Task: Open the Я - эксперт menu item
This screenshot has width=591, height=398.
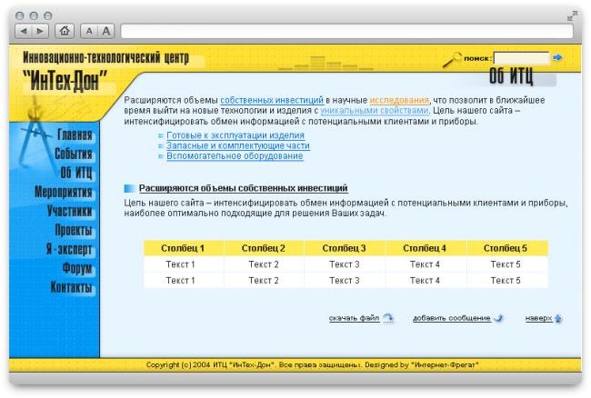Action: pyautogui.click(x=69, y=249)
